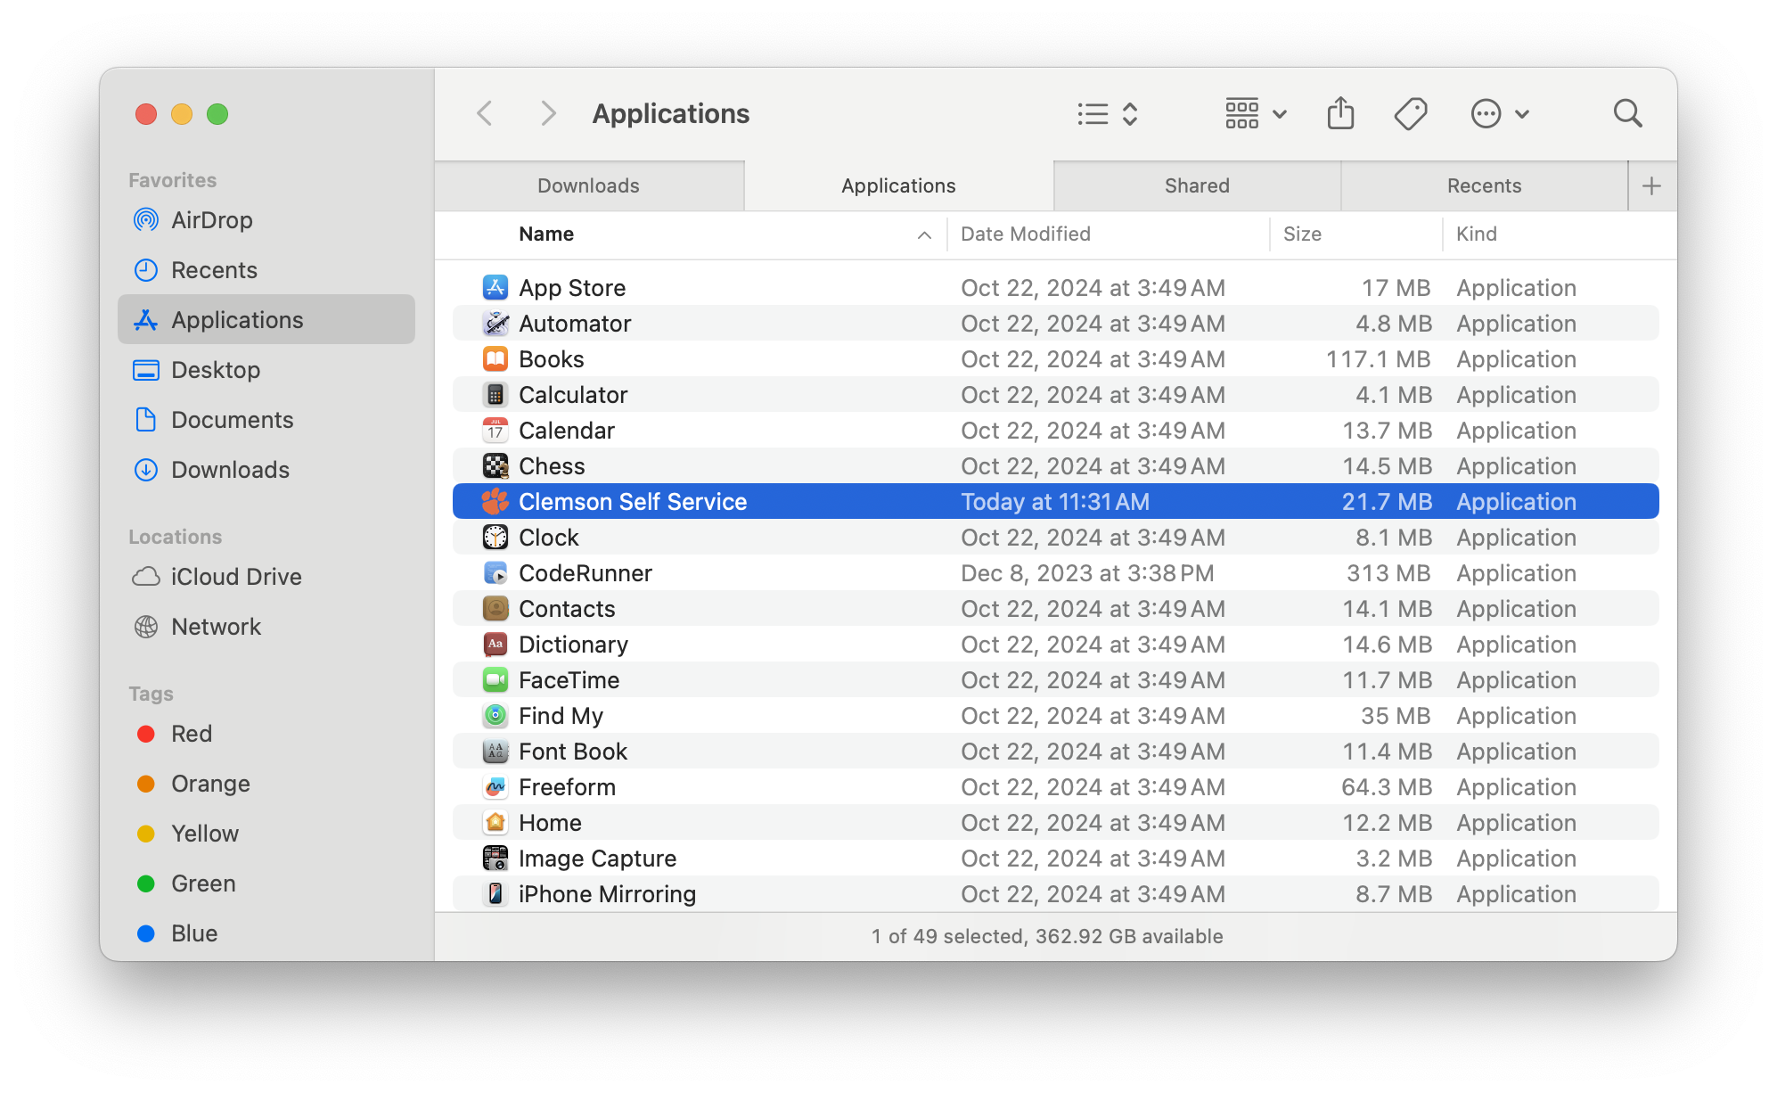
Task: Click the "64.3 MB" size value
Action: [x=1387, y=786]
